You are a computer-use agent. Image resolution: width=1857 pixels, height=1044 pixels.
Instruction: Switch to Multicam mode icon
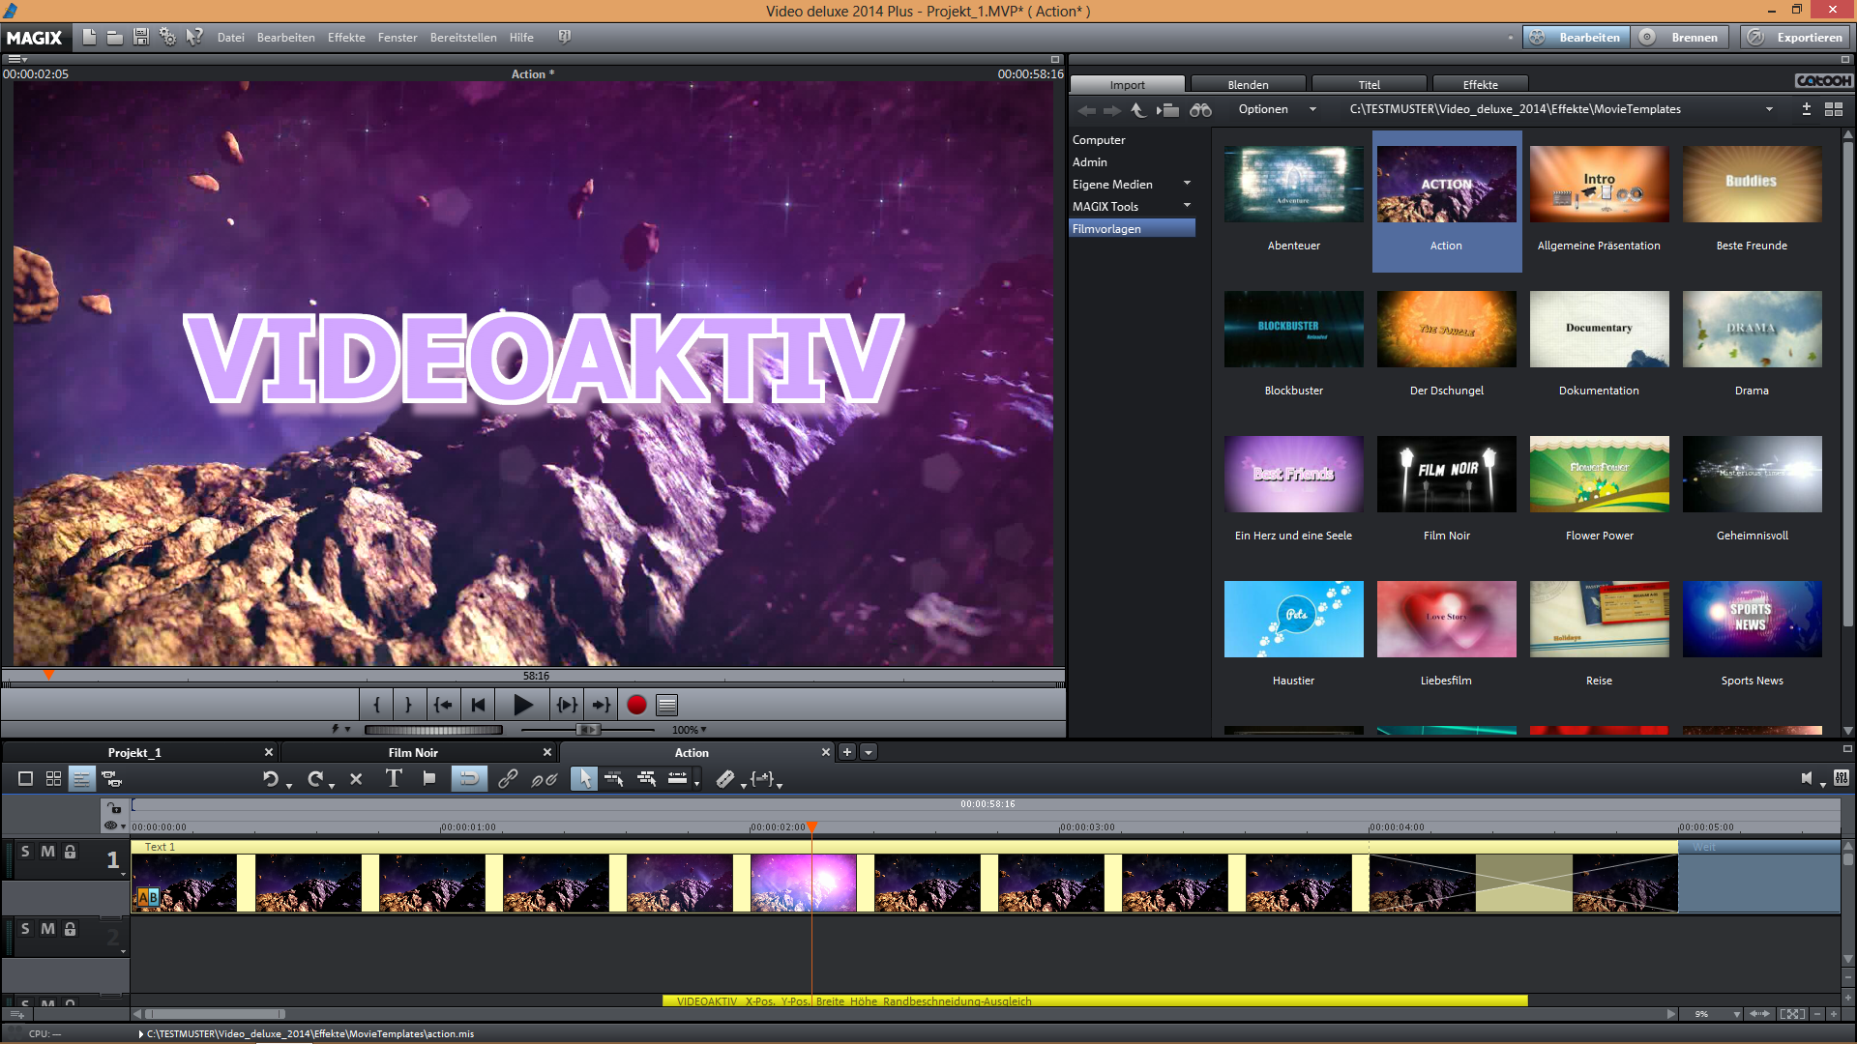click(x=111, y=778)
